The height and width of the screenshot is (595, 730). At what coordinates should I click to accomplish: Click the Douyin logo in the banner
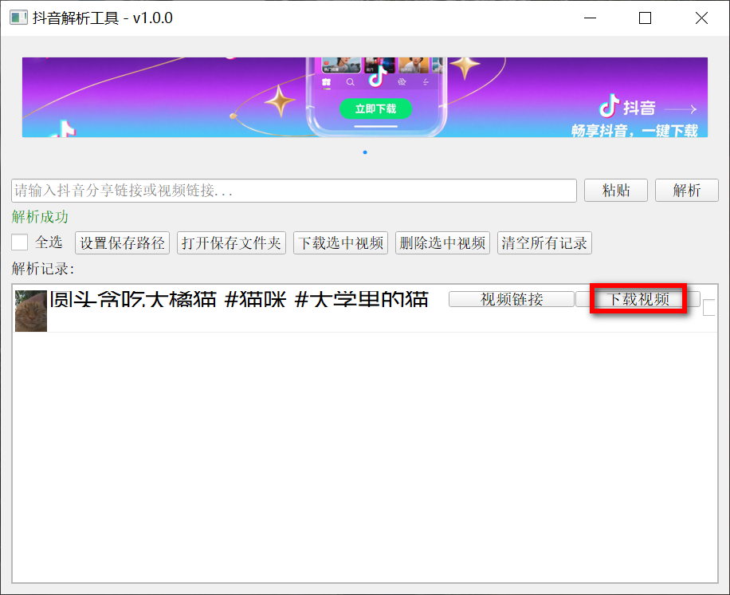[x=610, y=106]
